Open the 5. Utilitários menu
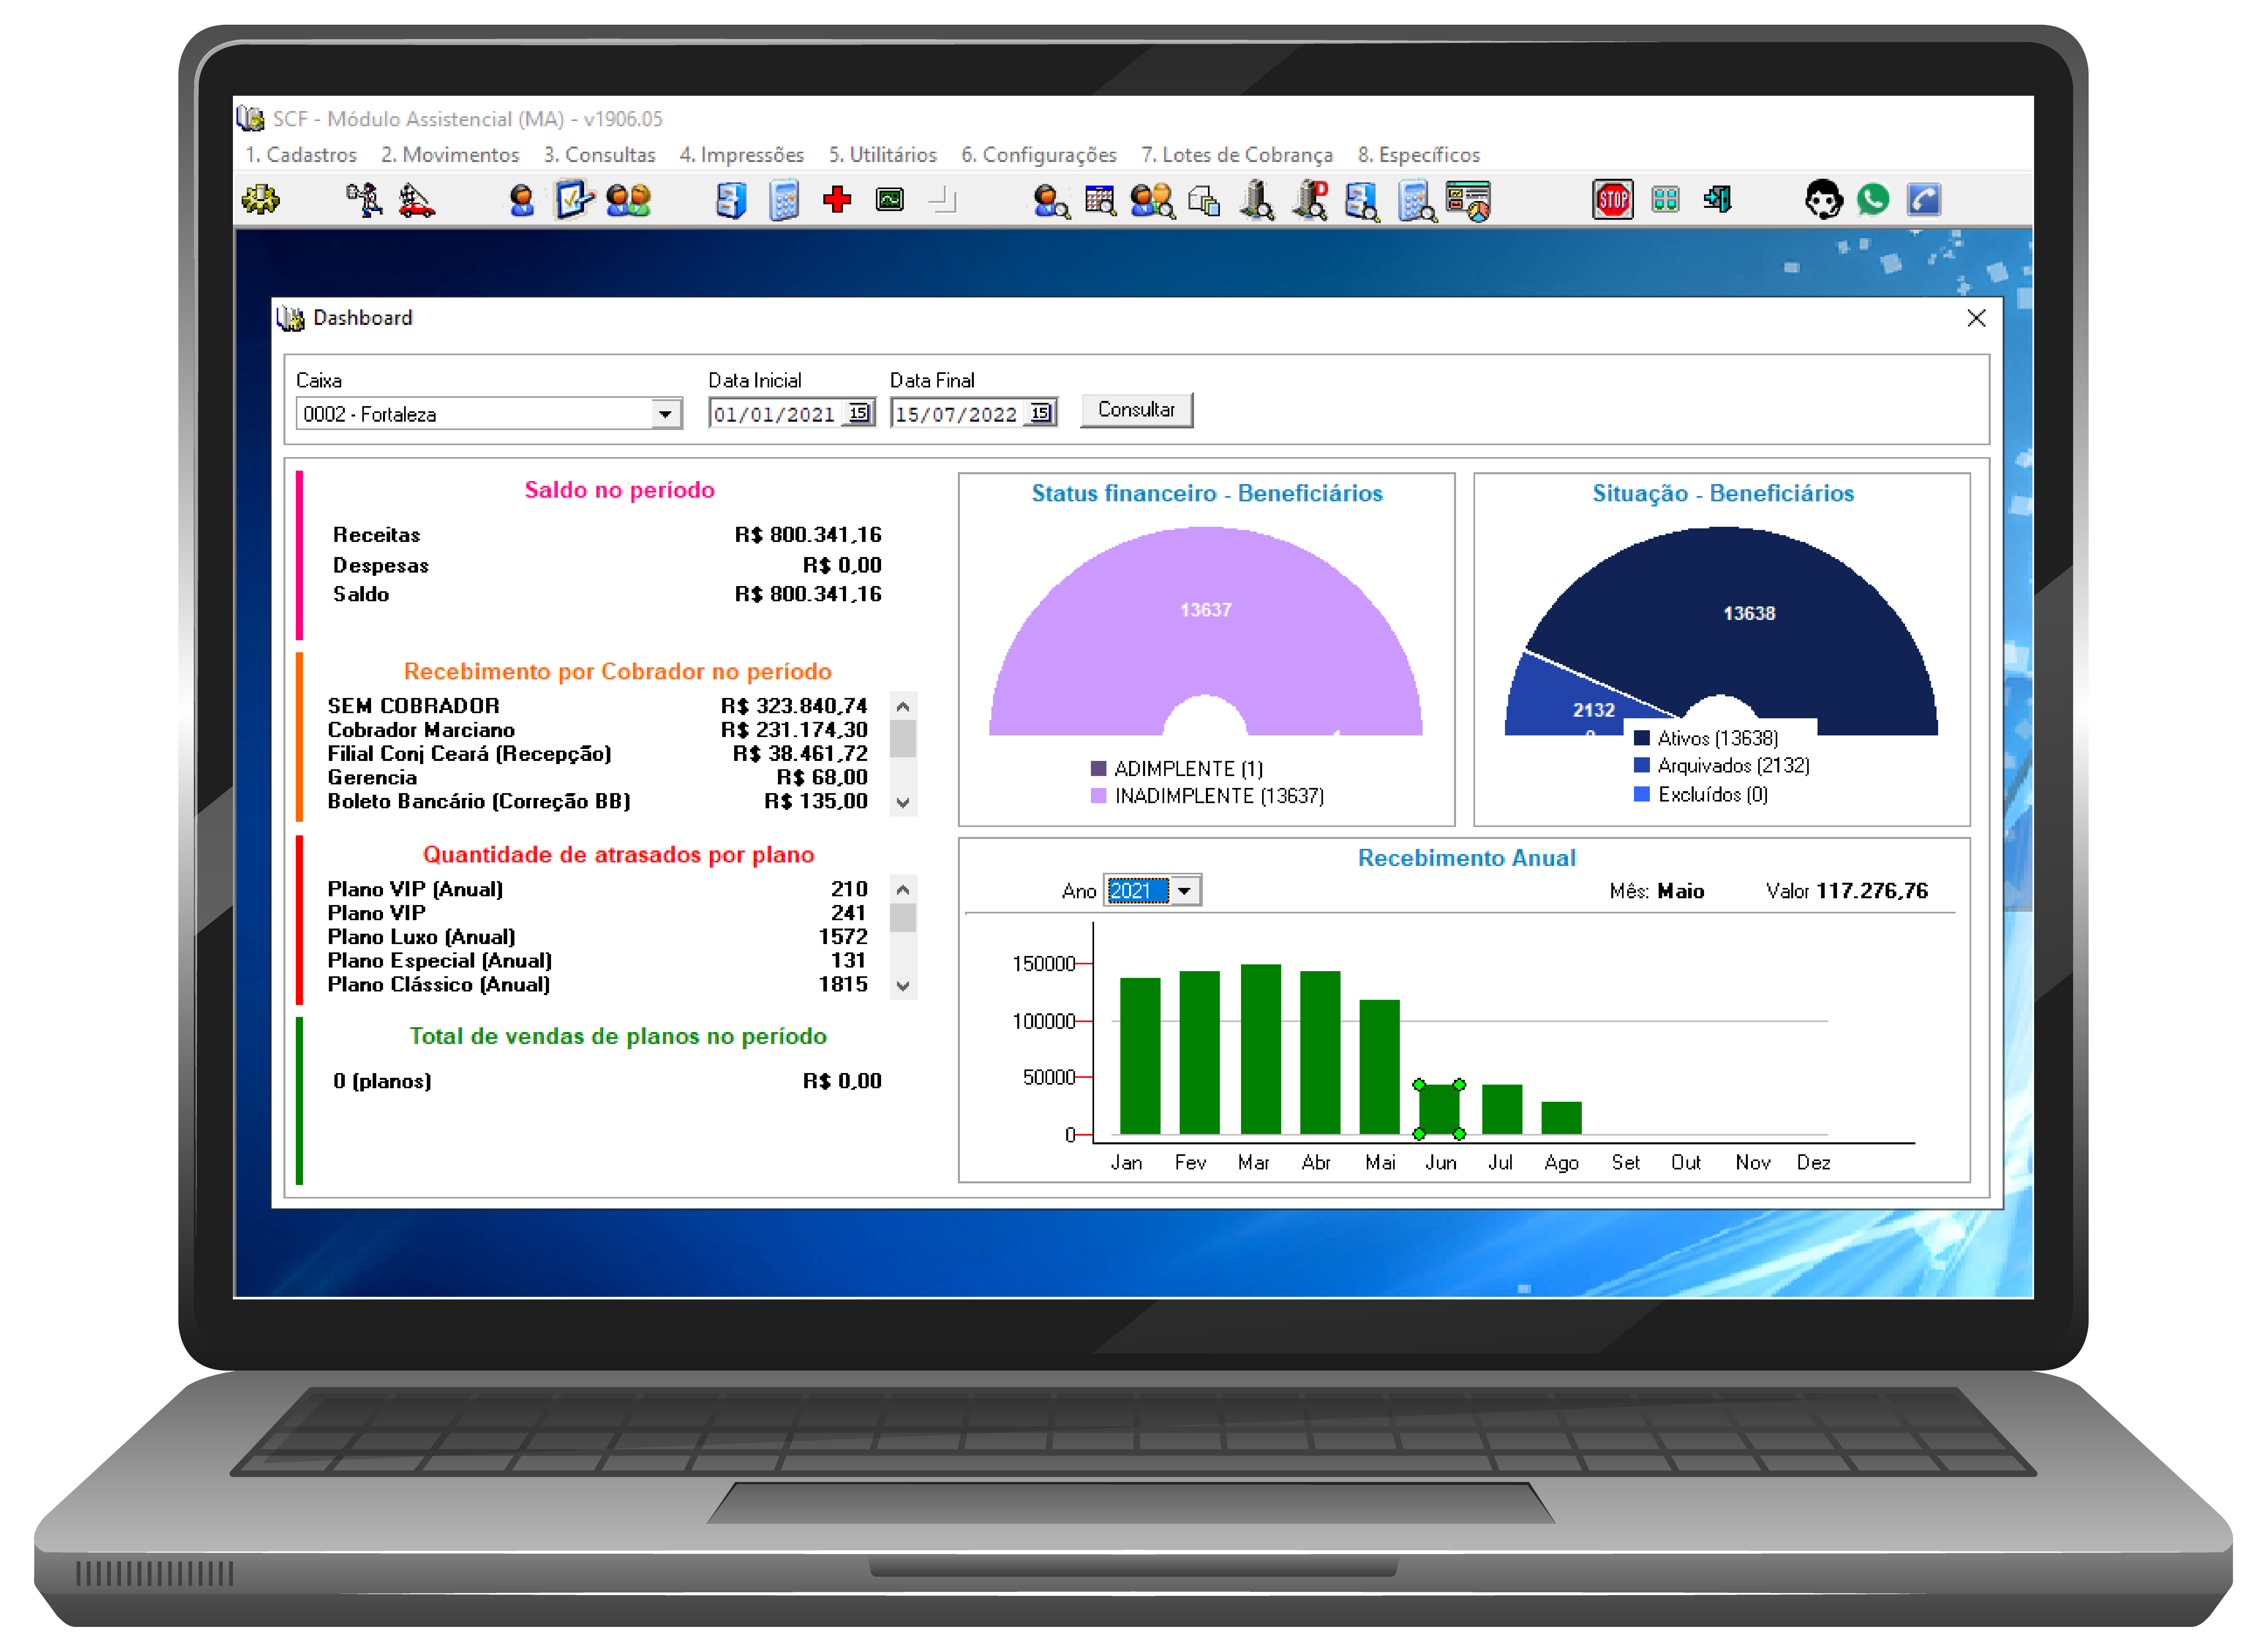 [883, 155]
